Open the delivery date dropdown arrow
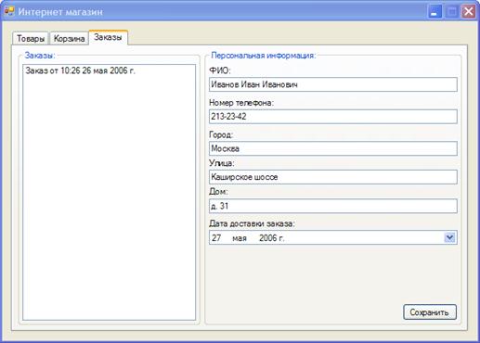This screenshot has width=480, height=343. (x=449, y=237)
